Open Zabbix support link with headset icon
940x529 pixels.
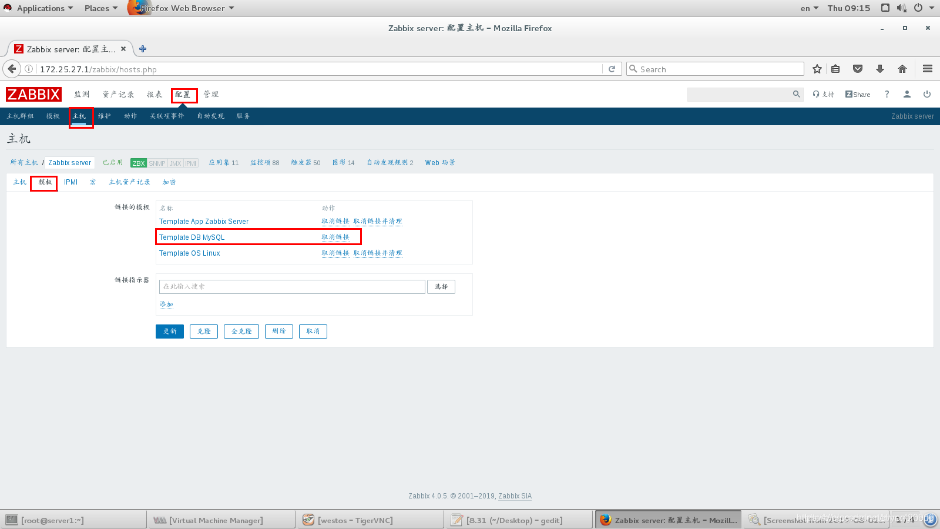tap(823, 94)
